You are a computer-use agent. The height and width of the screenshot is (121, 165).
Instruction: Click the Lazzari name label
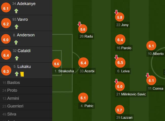pyautogui.click(x=124, y=117)
